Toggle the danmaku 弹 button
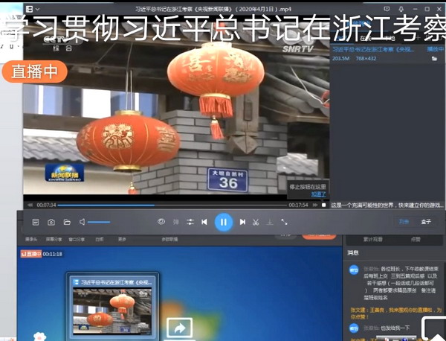Image resolution: width=446 pixels, height=341 pixels. click(176, 222)
